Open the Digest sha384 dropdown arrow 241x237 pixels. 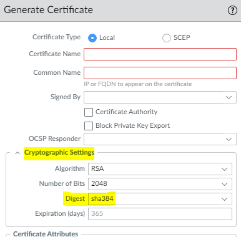coord(224,199)
